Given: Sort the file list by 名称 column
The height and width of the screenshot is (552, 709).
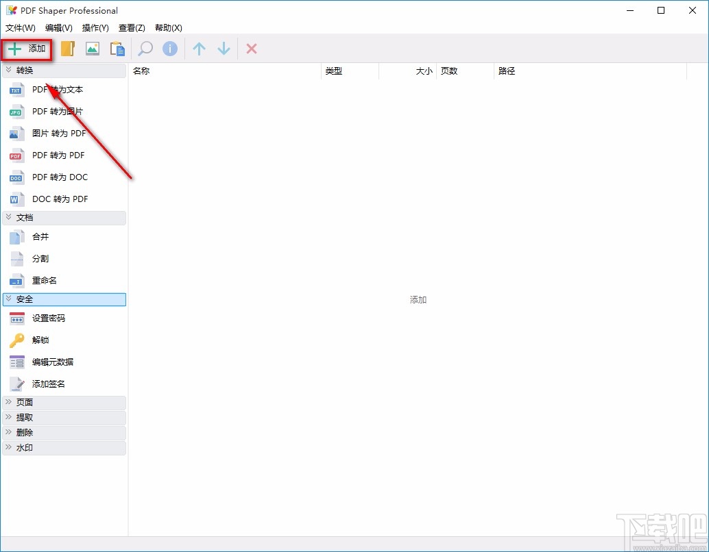Looking at the screenshot, I should pyautogui.click(x=225, y=71).
